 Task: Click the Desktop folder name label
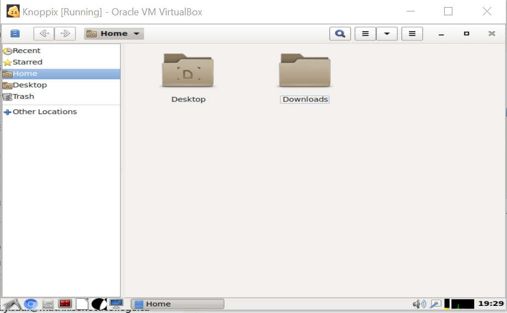coord(188,99)
